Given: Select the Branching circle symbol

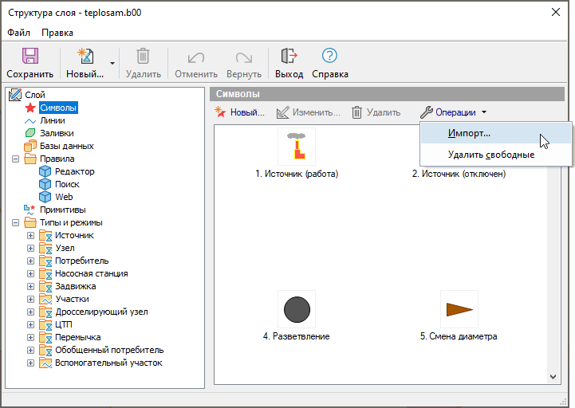Looking at the screenshot, I should (297, 309).
